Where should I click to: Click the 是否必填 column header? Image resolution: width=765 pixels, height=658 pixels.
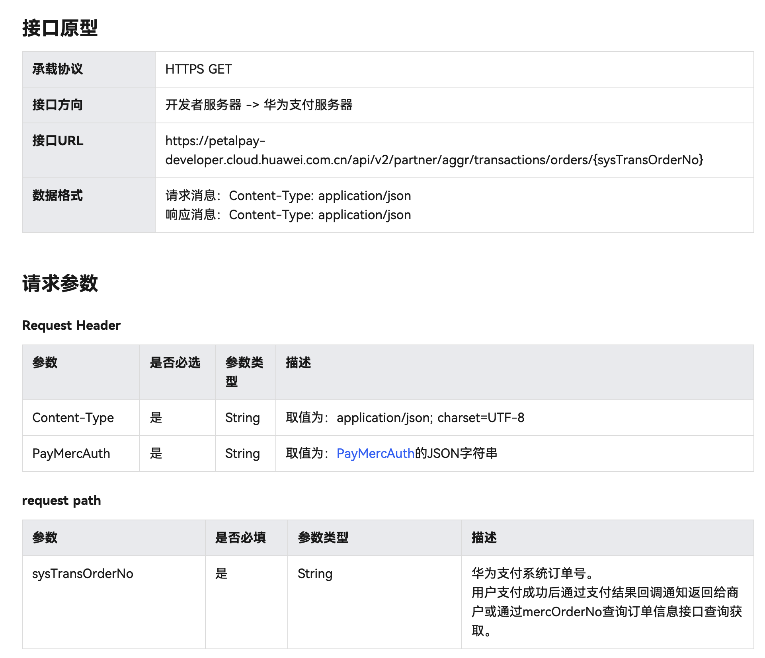point(240,538)
